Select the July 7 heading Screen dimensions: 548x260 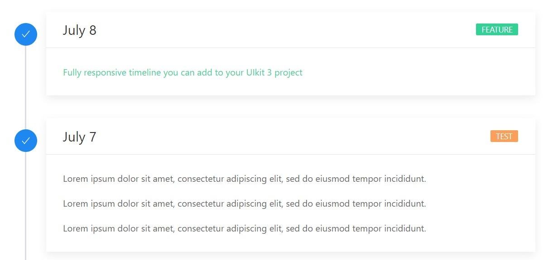click(79, 137)
